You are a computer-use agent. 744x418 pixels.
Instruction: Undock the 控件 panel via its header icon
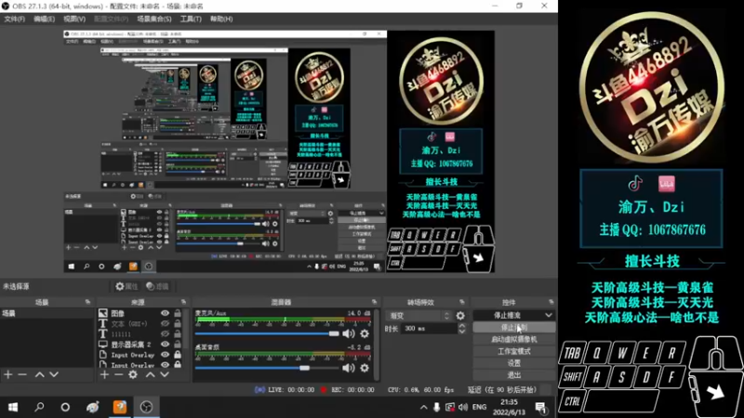coord(551,302)
